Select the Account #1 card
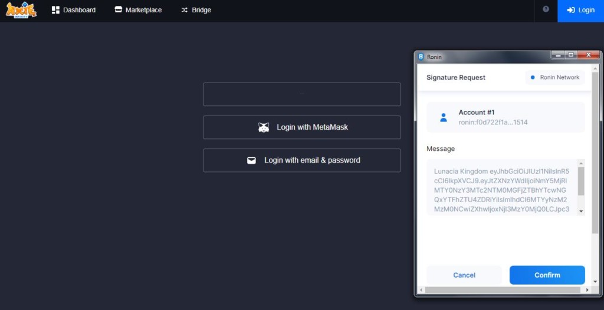Image resolution: width=604 pixels, height=310 pixels. click(505, 117)
